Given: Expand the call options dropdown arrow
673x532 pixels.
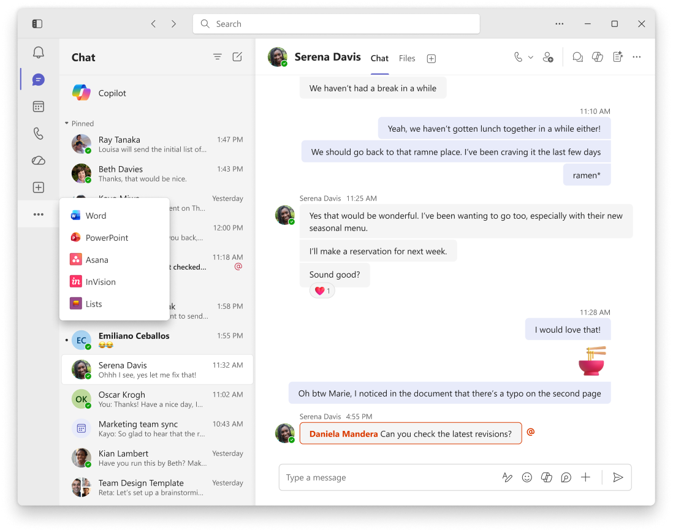Looking at the screenshot, I should click(x=531, y=57).
